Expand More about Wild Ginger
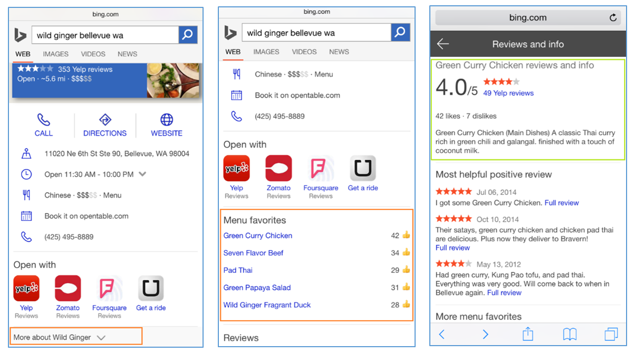This screenshot has height=353, width=635. 76,337
